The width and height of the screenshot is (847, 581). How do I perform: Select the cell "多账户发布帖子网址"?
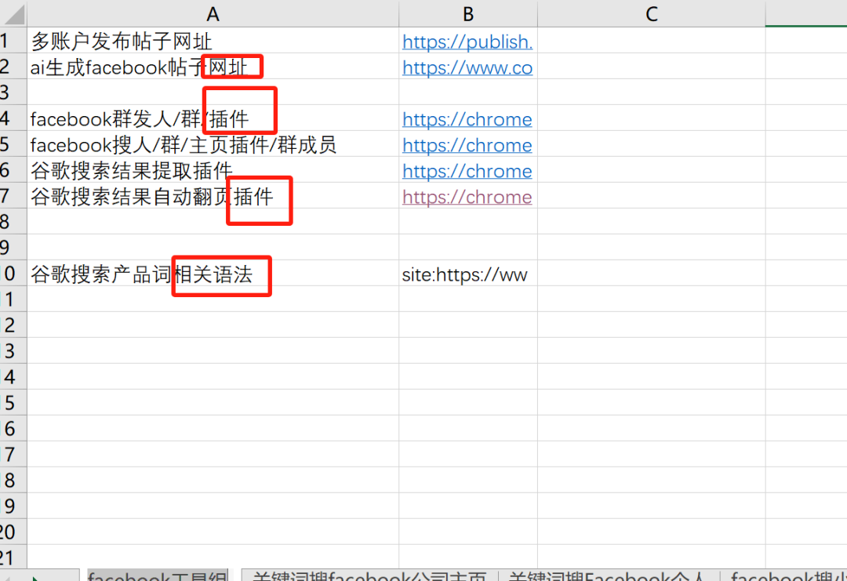pos(213,41)
